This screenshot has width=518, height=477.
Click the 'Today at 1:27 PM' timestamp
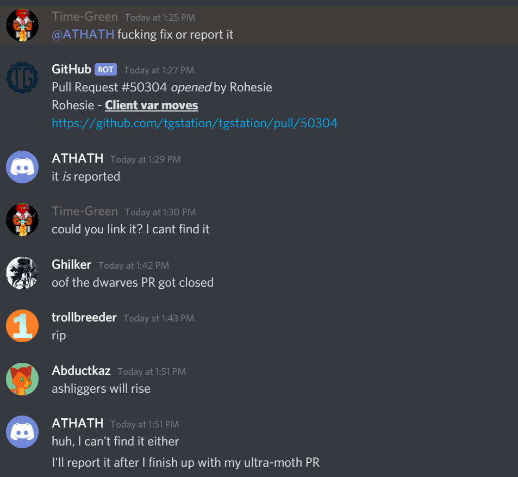(159, 70)
